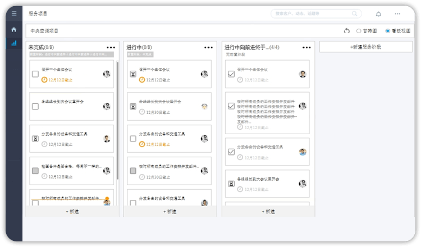Screen dimensions: 421x247
Task: Open the top-right more options dots
Action: click(397, 13)
